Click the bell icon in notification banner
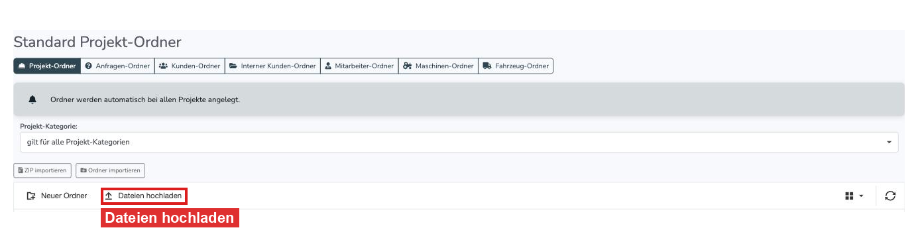This screenshot has width=918, height=242. [x=32, y=99]
